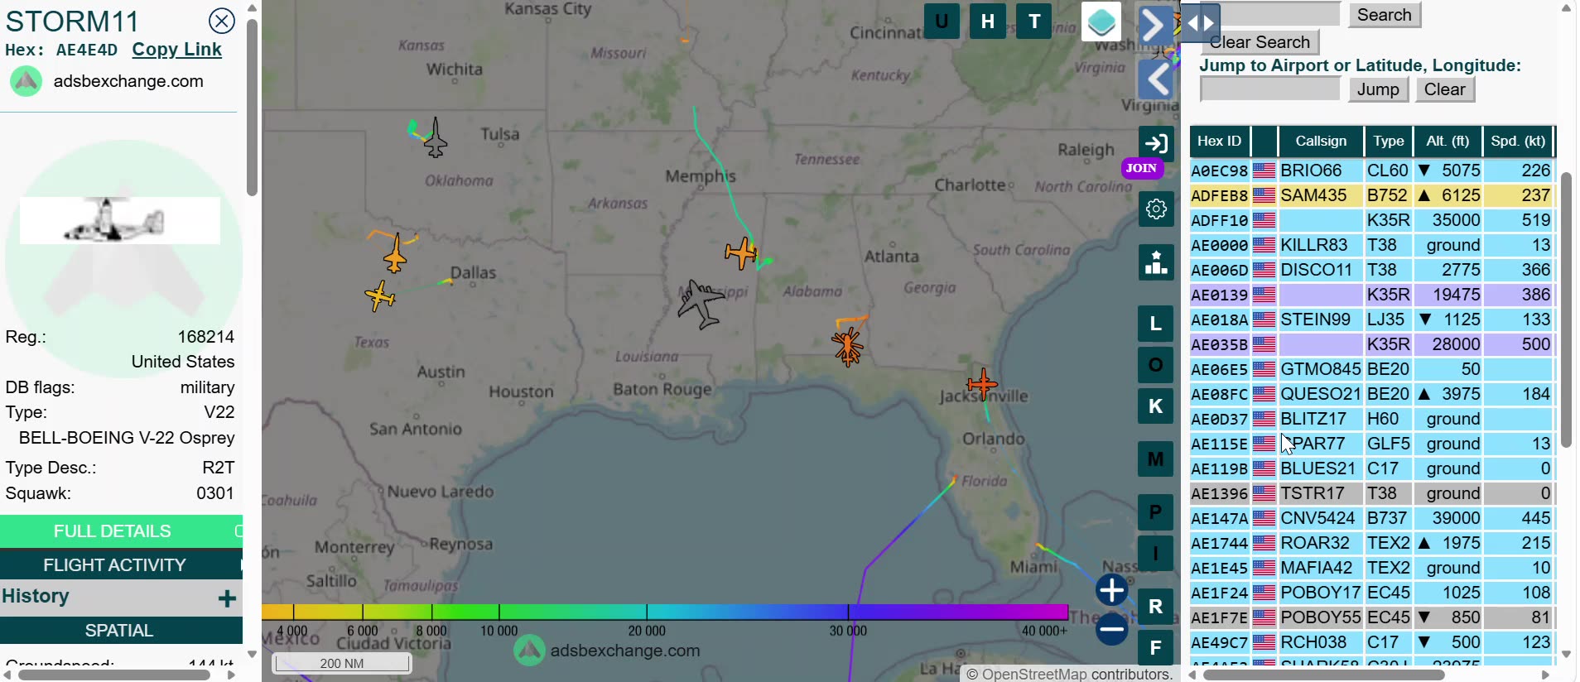This screenshot has width=1580, height=682.
Task: Select the DISCO11 row
Action: pos(1371,270)
